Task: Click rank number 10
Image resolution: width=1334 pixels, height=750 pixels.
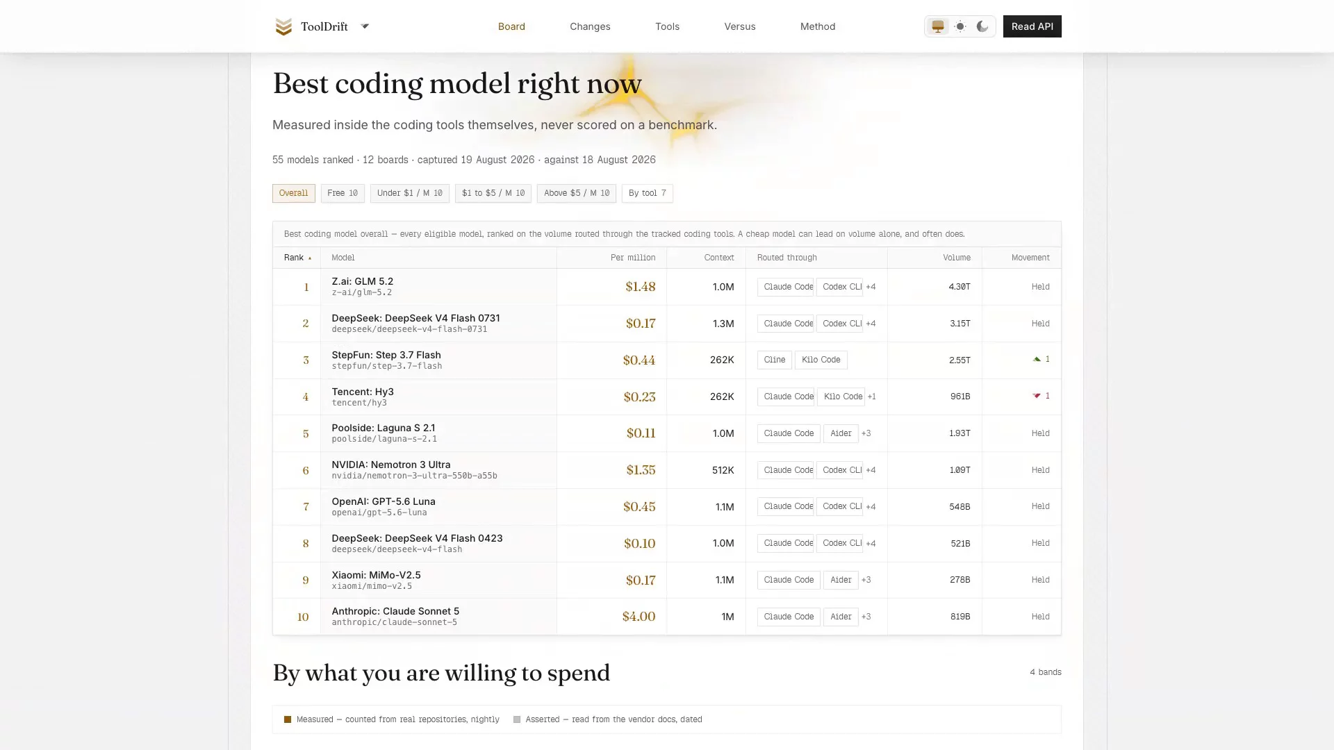Action: (303, 617)
